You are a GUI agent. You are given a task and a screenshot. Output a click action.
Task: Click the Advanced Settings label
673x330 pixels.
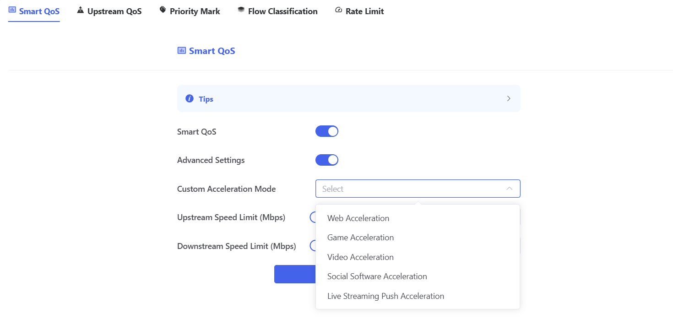click(x=211, y=160)
